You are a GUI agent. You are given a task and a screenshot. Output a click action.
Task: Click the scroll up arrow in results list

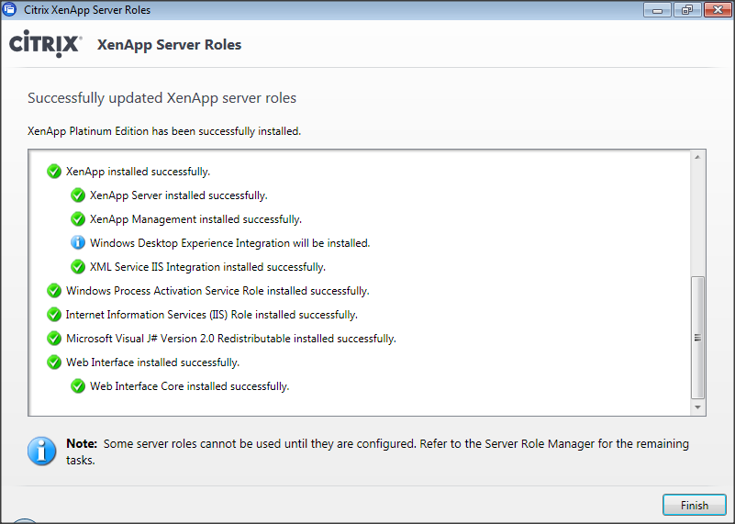tap(698, 158)
